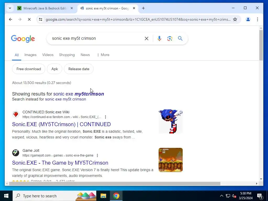This screenshot has height=201, width=268.
Task: Open corrected query sonic exe my5tcrimson
Action: [x=79, y=94]
